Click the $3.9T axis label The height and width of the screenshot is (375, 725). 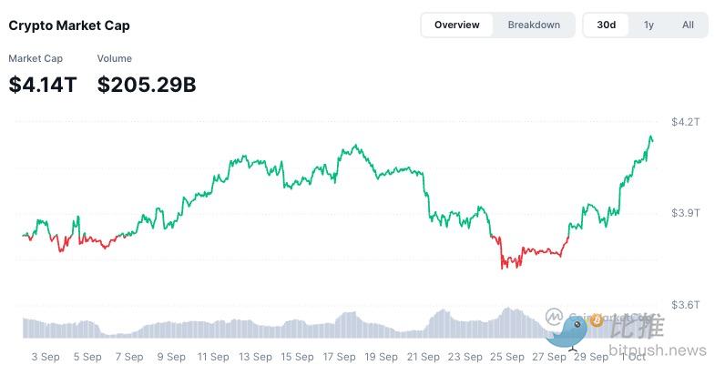pyautogui.click(x=685, y=212)
